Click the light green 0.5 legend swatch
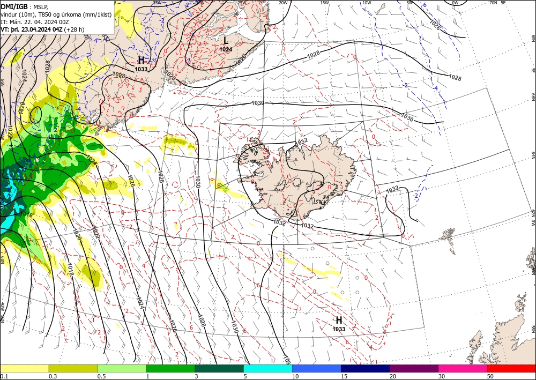 coord(122,369)
